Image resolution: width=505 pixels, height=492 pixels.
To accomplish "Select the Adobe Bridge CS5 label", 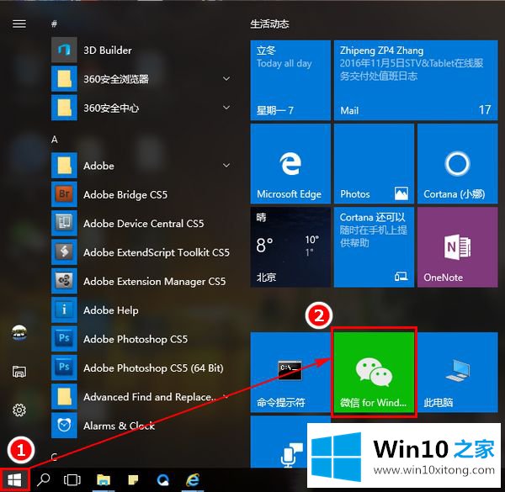I will (x=125, y=194).
